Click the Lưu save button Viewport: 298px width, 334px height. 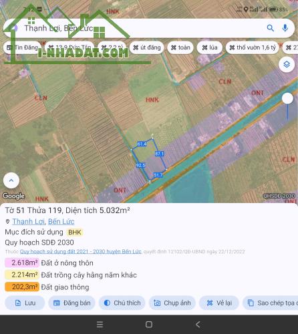(x=25, y=303)
